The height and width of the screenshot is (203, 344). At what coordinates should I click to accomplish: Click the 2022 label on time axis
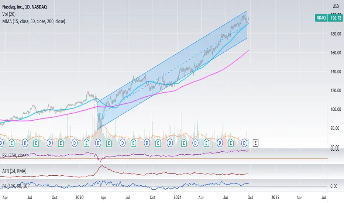[275, 197]
